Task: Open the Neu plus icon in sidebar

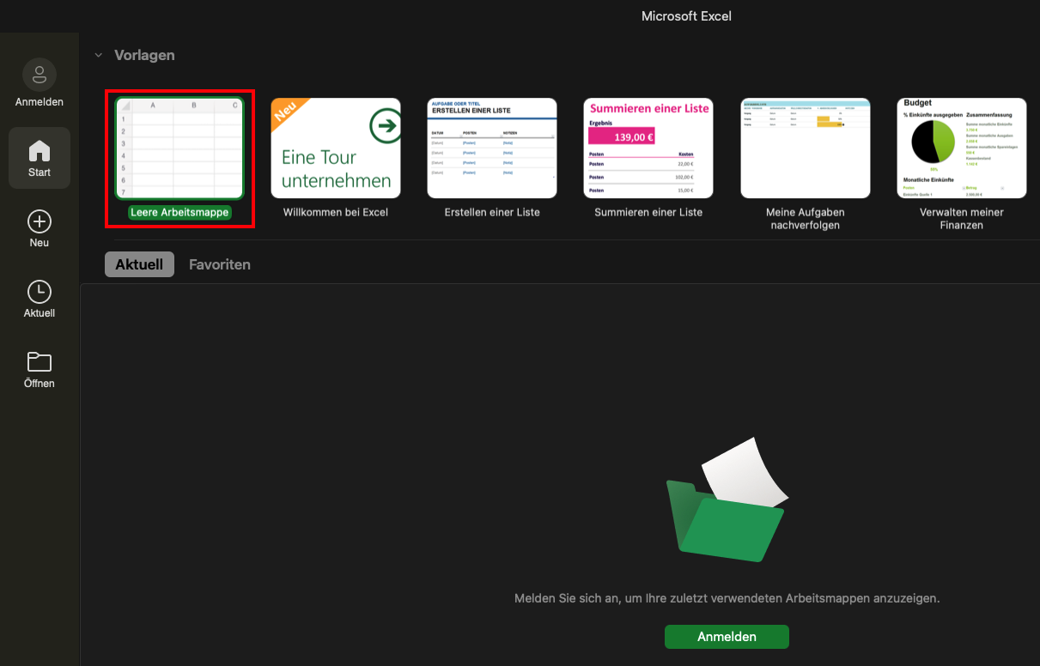Action: pos(40,222)
